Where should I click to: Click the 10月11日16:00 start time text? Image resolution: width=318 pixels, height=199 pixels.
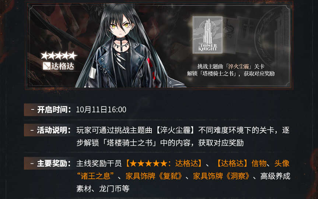click(x=101, y=110)
